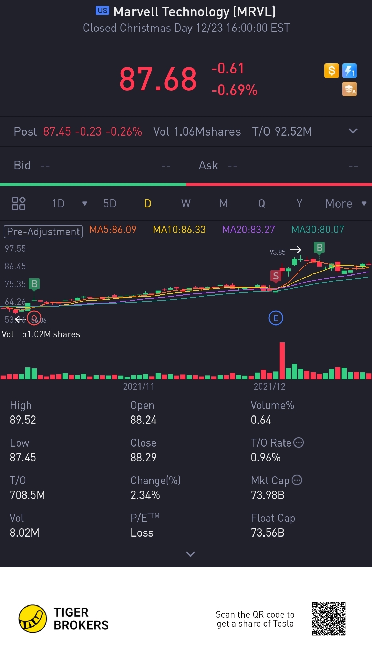Tap the T/O 708.5M value
The image size is (372, 671).
28,495
